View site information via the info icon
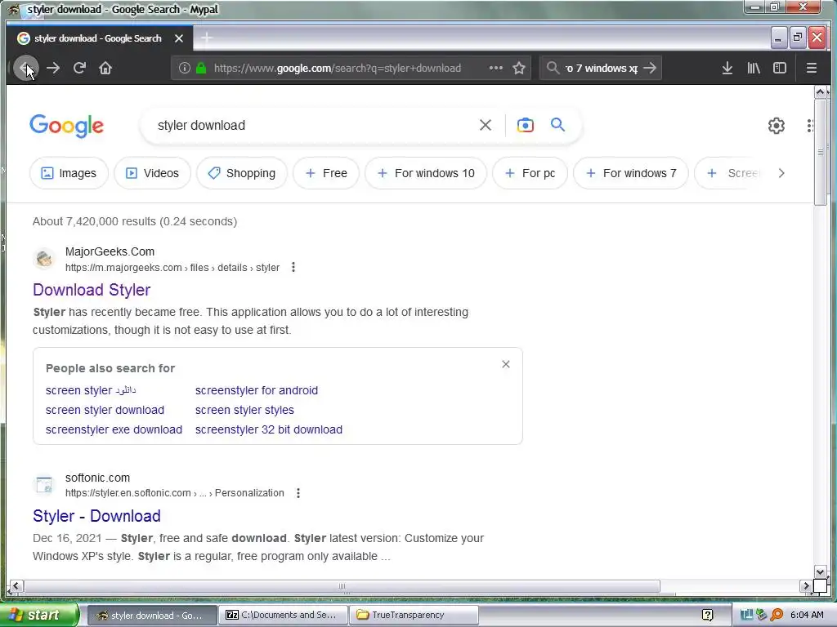The height and width of the screenshot is (627, 837). coord(184,69)
